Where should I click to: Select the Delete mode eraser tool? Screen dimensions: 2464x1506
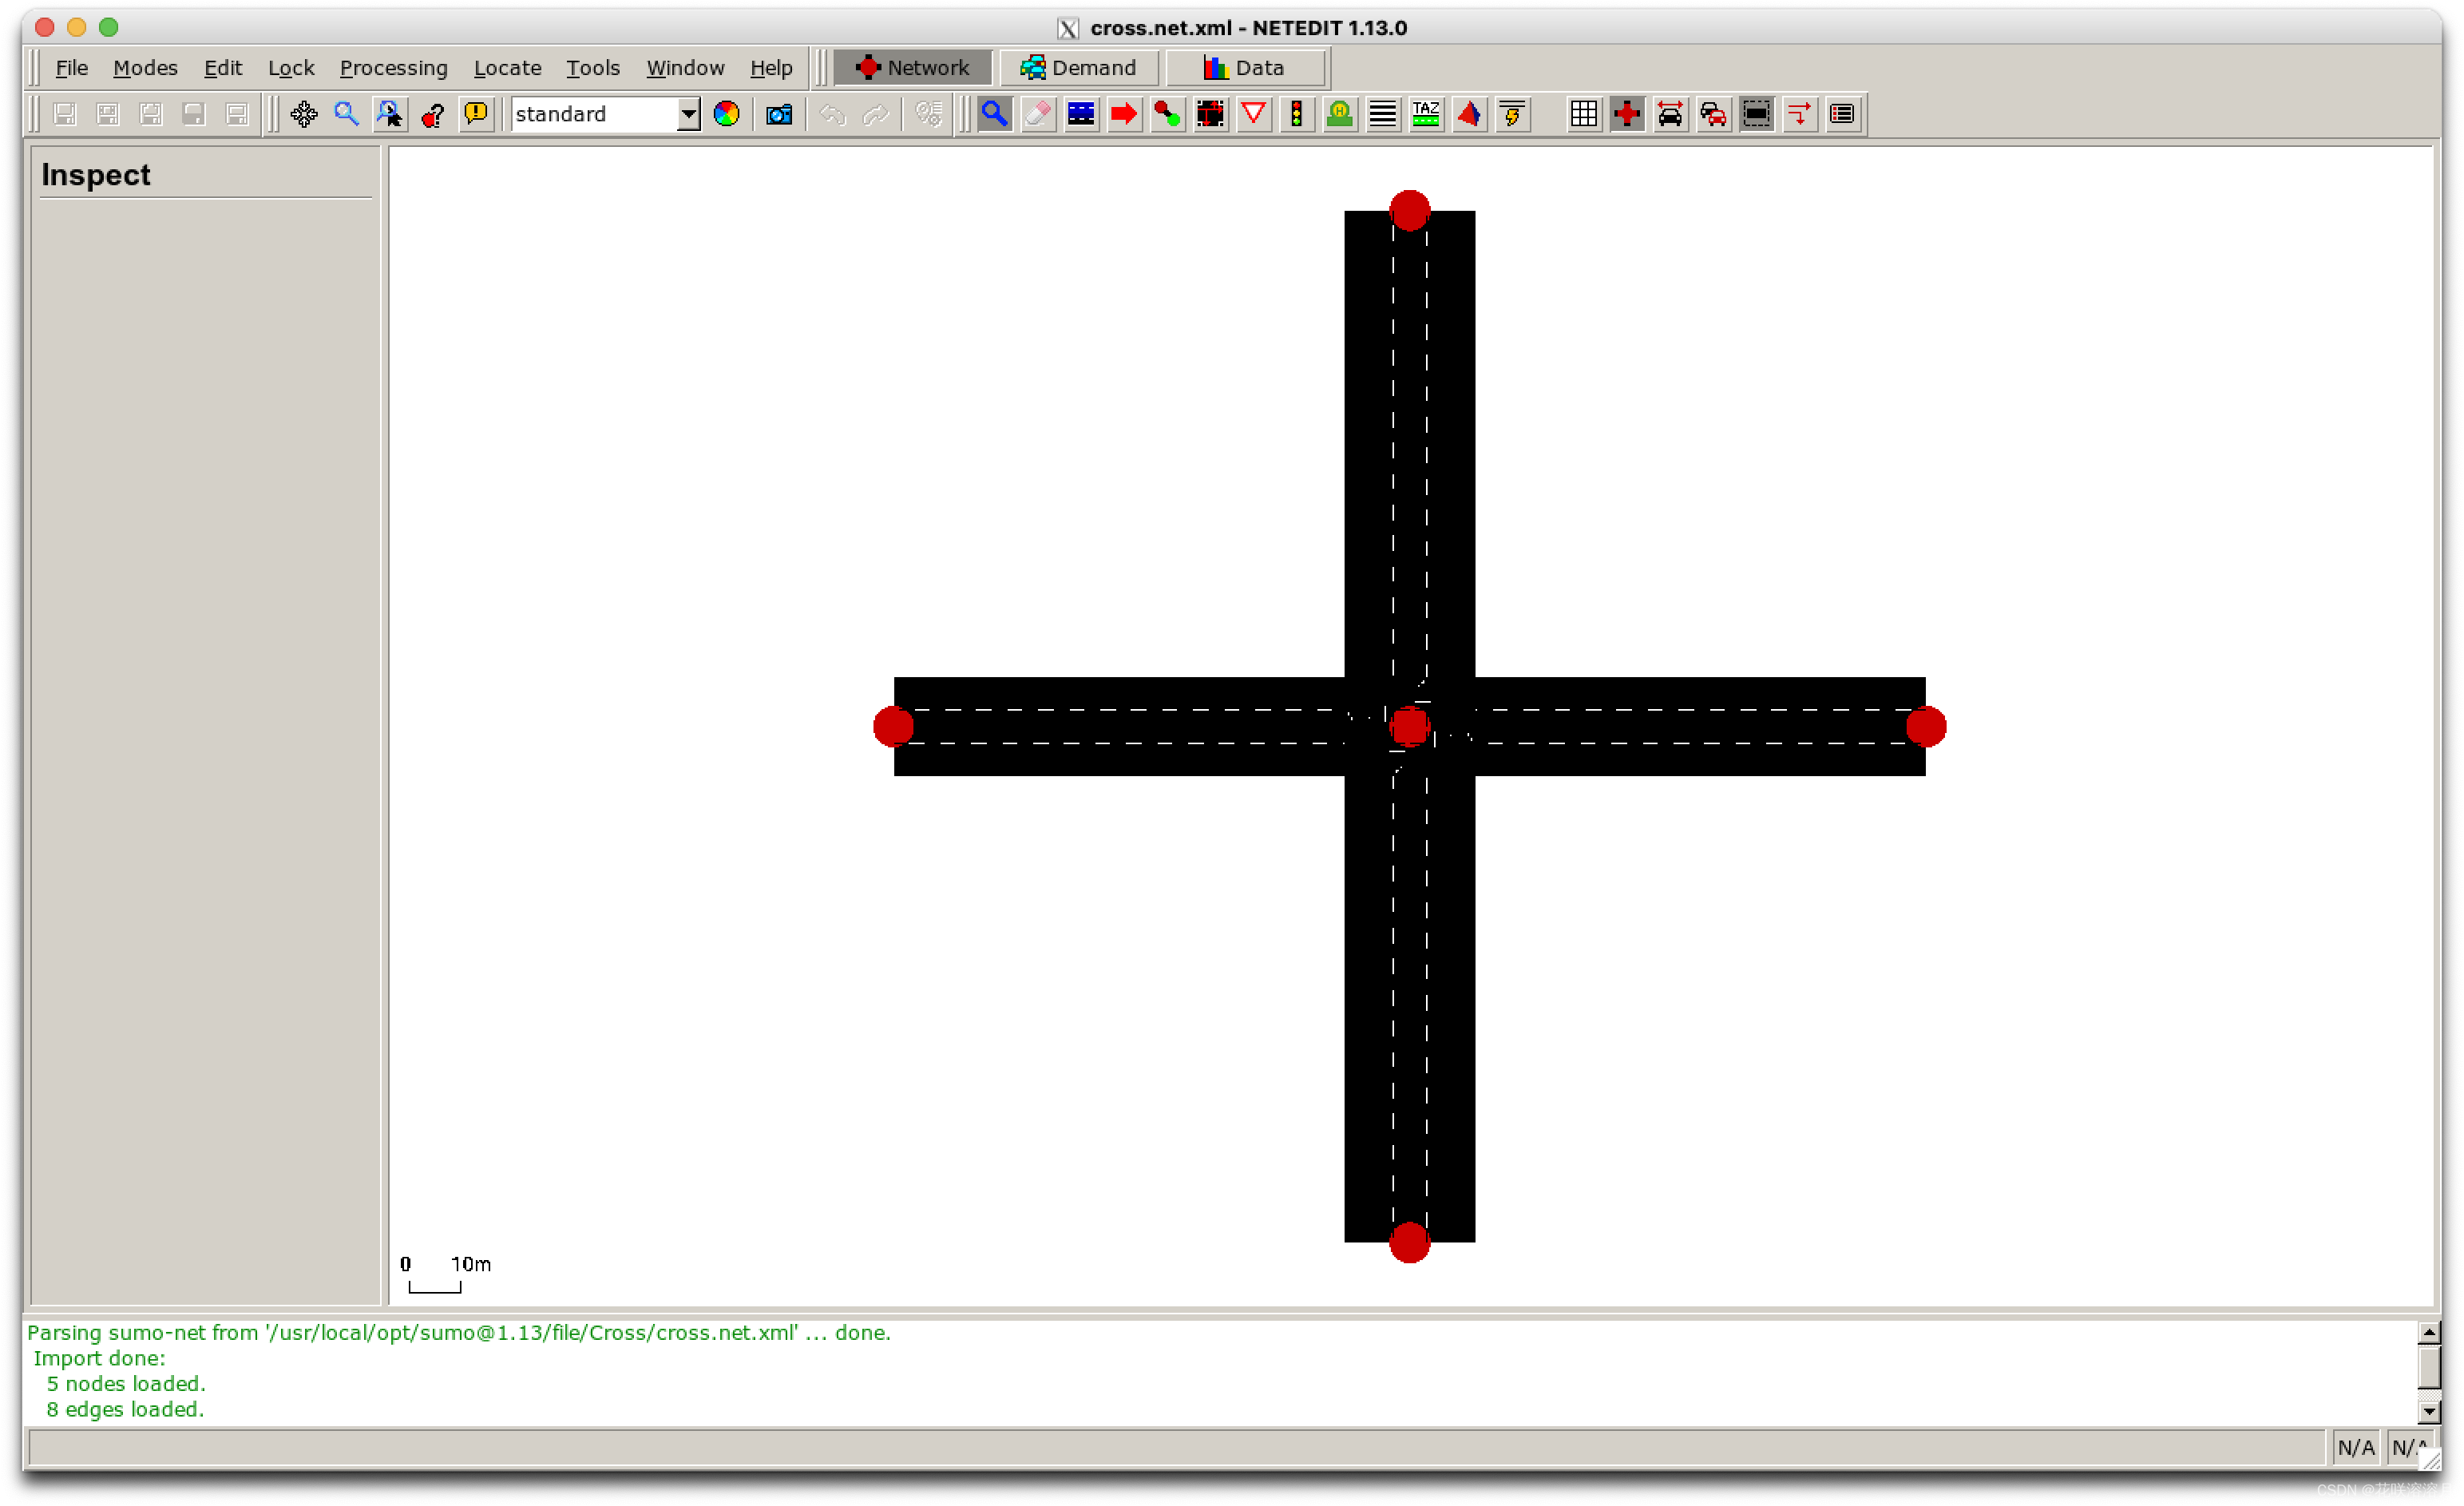[x=1038, y=114]
